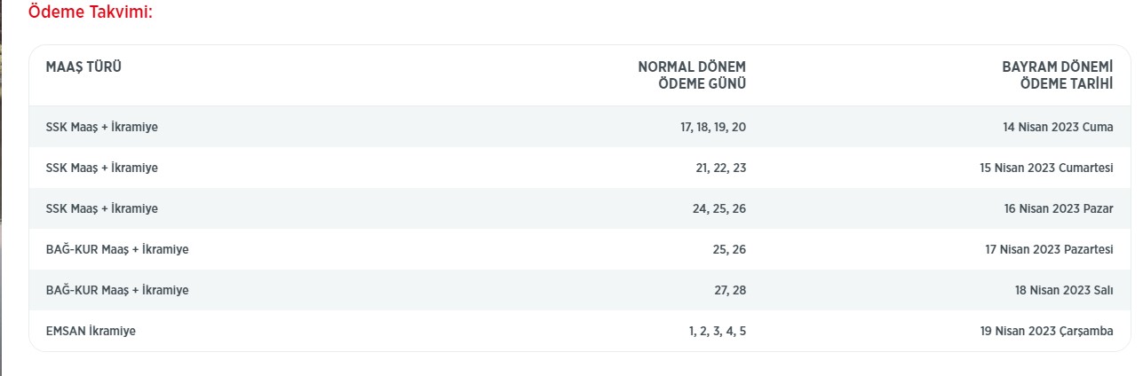Screen dimensions: 1143x376
Task: Click SSK Maaş label in the 14 Nisan row
Action: (x=101, y=127)
